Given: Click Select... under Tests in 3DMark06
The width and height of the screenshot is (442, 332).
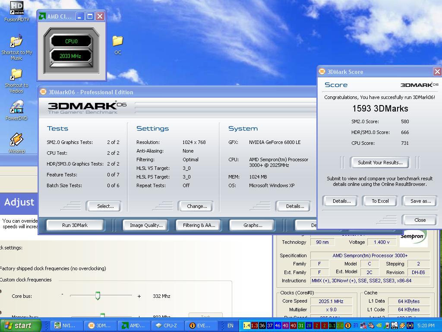Looking at the screenshot, I should click(x=104, y=206).
